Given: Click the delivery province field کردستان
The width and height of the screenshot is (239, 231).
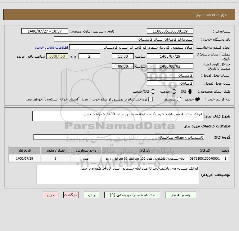Looking at the screenshot, I should (x=170, y=75).
